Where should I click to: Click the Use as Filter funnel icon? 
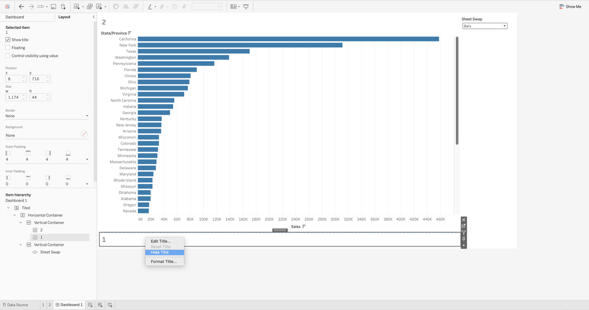click(x=464, y=233)
